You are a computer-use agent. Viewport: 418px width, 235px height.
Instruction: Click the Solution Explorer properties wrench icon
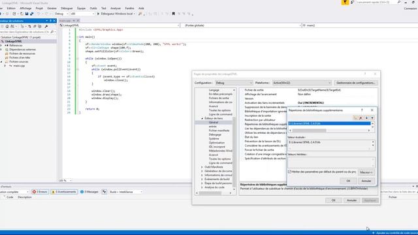point(46,26)
